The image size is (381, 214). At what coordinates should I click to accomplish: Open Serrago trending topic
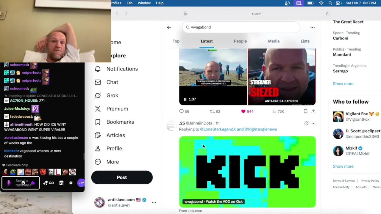[x=340, y=71]
